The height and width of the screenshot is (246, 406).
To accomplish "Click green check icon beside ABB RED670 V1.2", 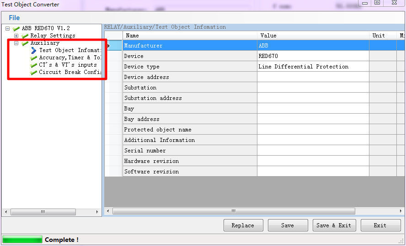I will point(16,28).
